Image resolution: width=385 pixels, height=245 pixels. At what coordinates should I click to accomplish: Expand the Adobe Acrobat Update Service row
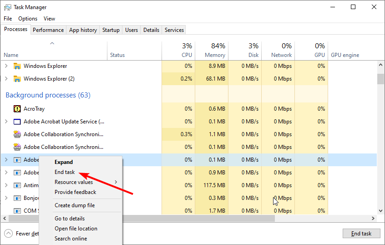pyautogui.click(x=6, y=122)
